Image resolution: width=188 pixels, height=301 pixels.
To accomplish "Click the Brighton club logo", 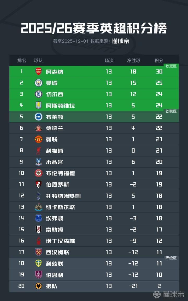I will click(39, 117).
